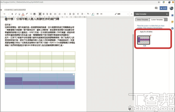Decrease the paragraph indent

pyautogui.click(x=70, y=14)
